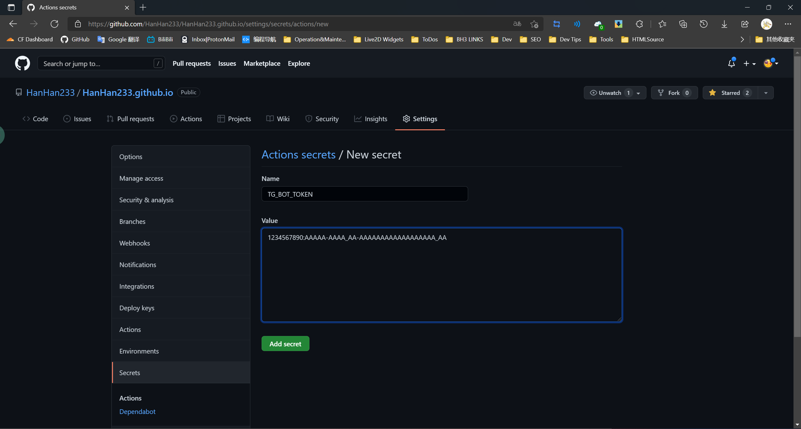Open the Environments sidebar menu item
Image resolution: width=801 pixels, height=429 pixels.
tap(139, 351)
